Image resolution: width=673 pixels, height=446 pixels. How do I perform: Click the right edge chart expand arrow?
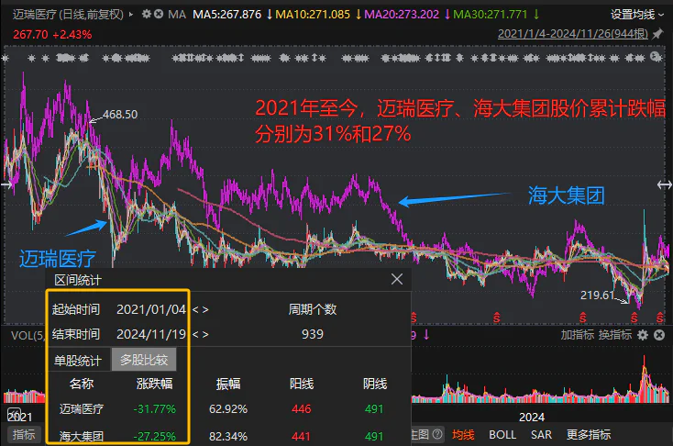(664, 185)
